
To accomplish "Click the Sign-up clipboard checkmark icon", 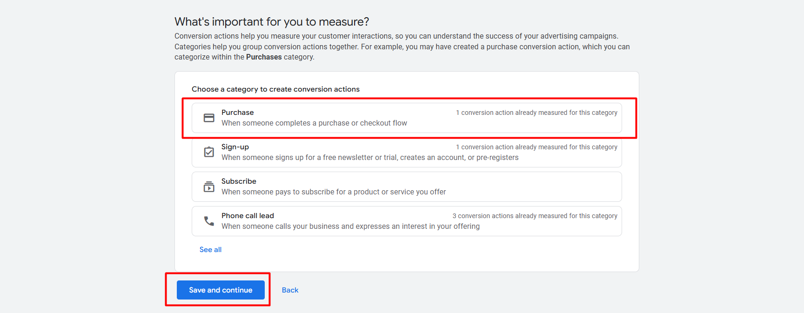I will pyautogui.click(x=209, y=152).
